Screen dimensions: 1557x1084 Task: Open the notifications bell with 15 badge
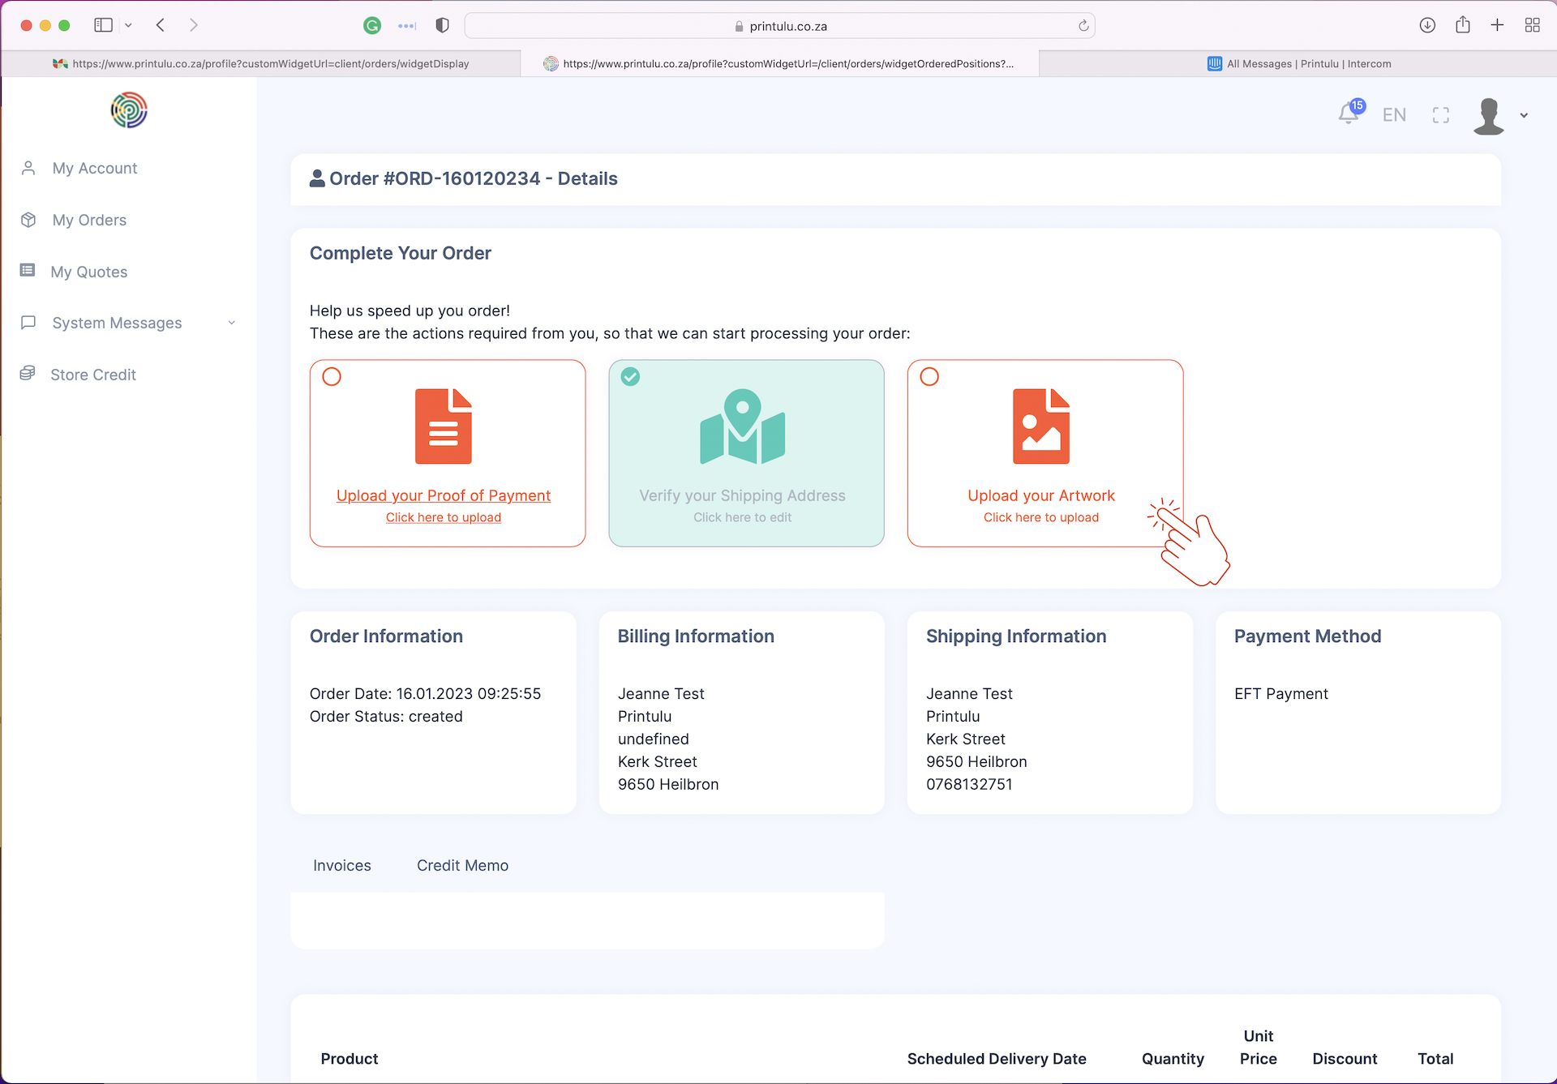[x=1350, y=112]
